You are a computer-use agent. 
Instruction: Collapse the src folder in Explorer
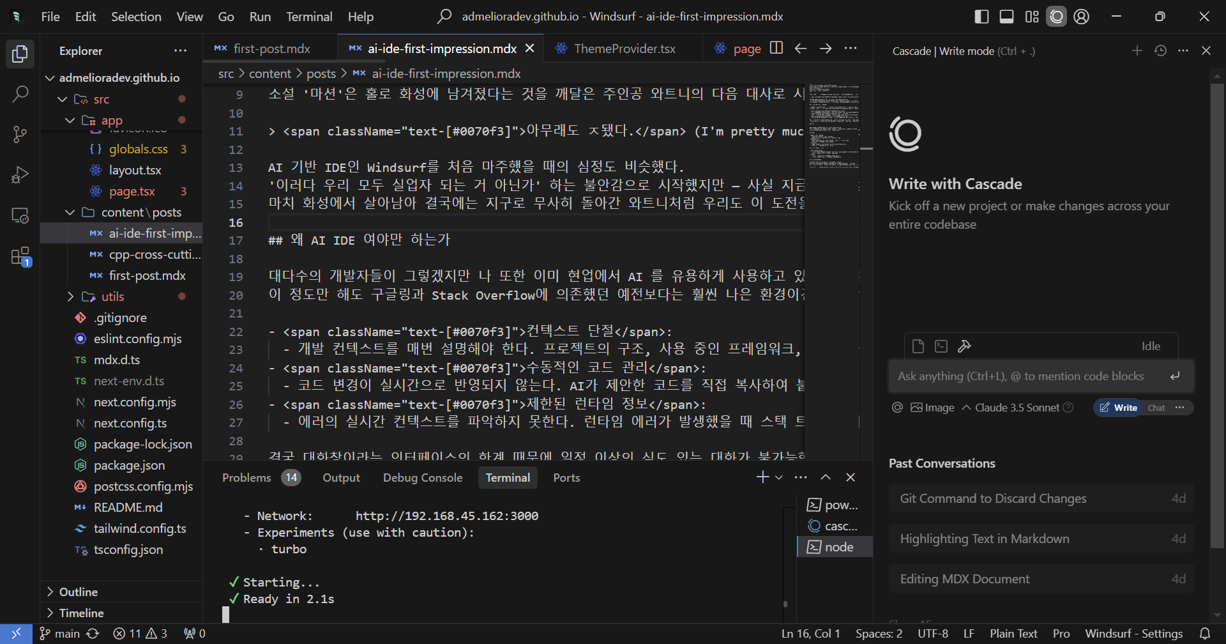pos(61,99)
